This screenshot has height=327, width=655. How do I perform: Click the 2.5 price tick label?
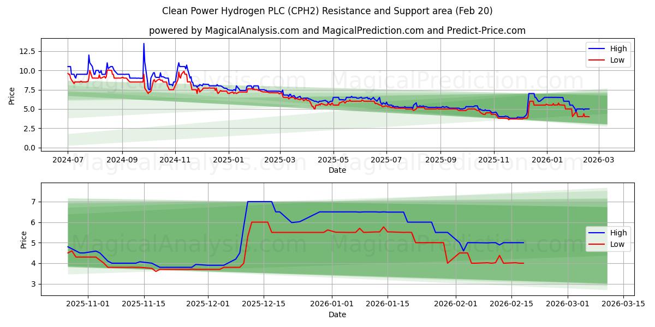(x=30, y=129)
